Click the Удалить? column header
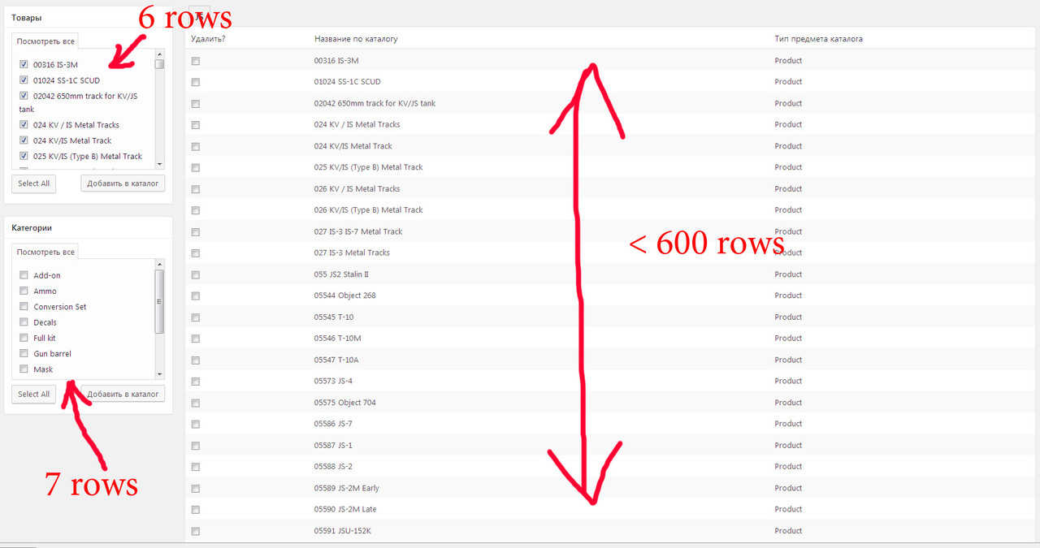This screenshot has height=548, width=1040. [208, 39]
